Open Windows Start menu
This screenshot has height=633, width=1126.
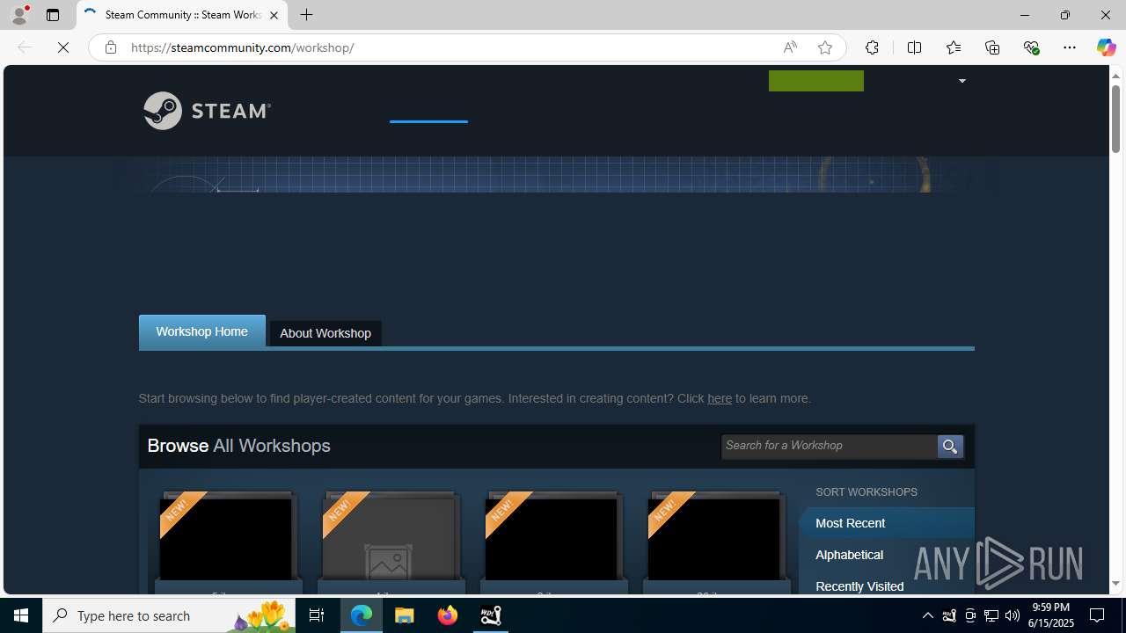pos(21,615)
